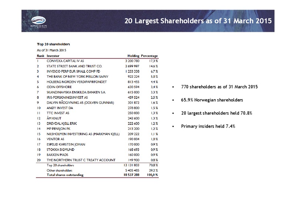Select NILSHOLMEN INVESTERING AS (MARKMAN KJELL)
Viewport: 296px width, 209px height.
(83, 134)
